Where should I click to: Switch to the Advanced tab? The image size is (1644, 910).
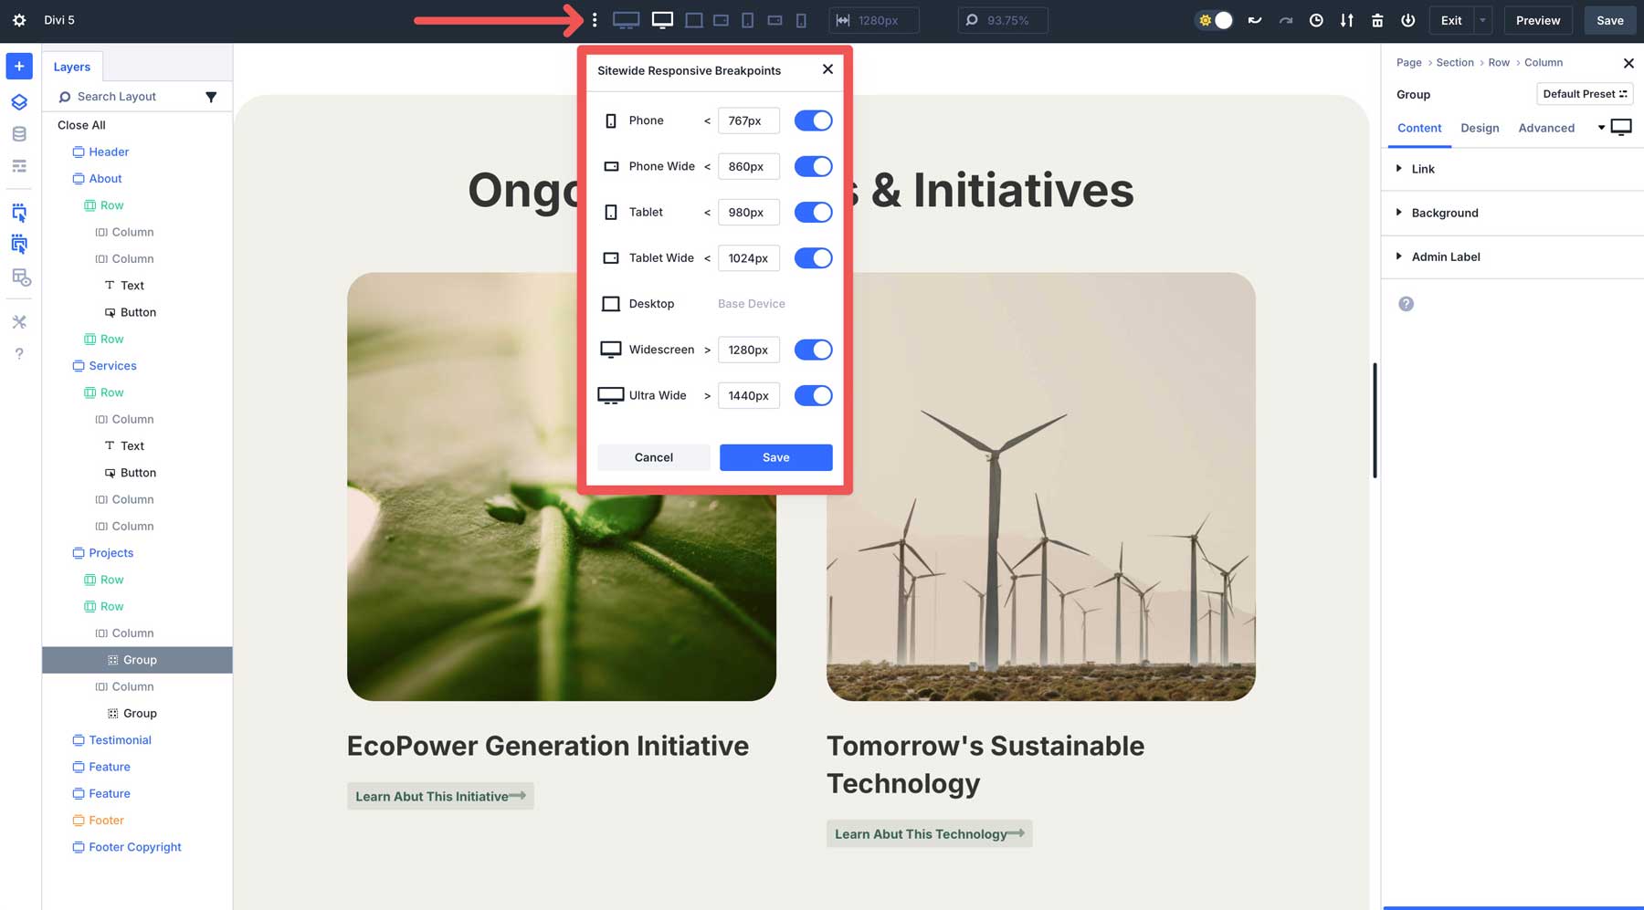coord(1546,128)
